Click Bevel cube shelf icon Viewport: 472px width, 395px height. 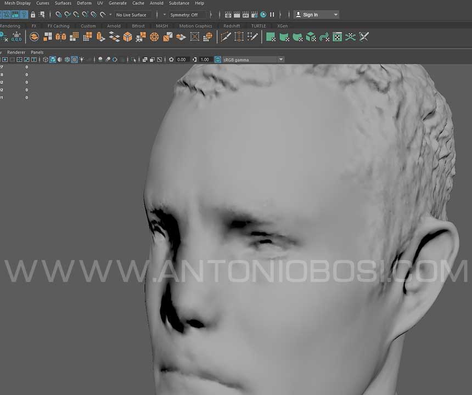pyautogui.click(x=128, y=37)
